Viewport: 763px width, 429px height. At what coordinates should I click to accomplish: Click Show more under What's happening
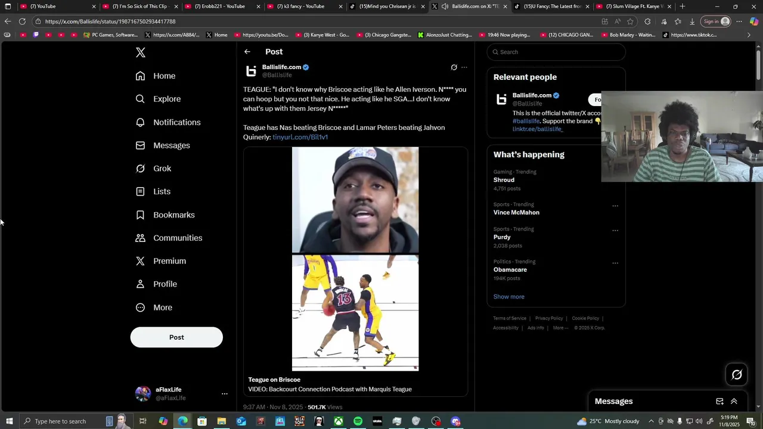pyautogui.click(x=508, y=297)
